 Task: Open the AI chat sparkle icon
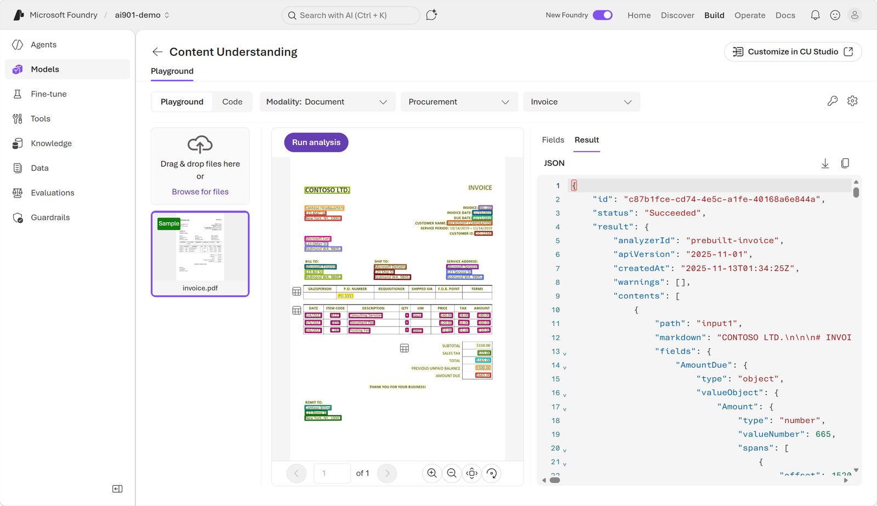tap(431, 15)
